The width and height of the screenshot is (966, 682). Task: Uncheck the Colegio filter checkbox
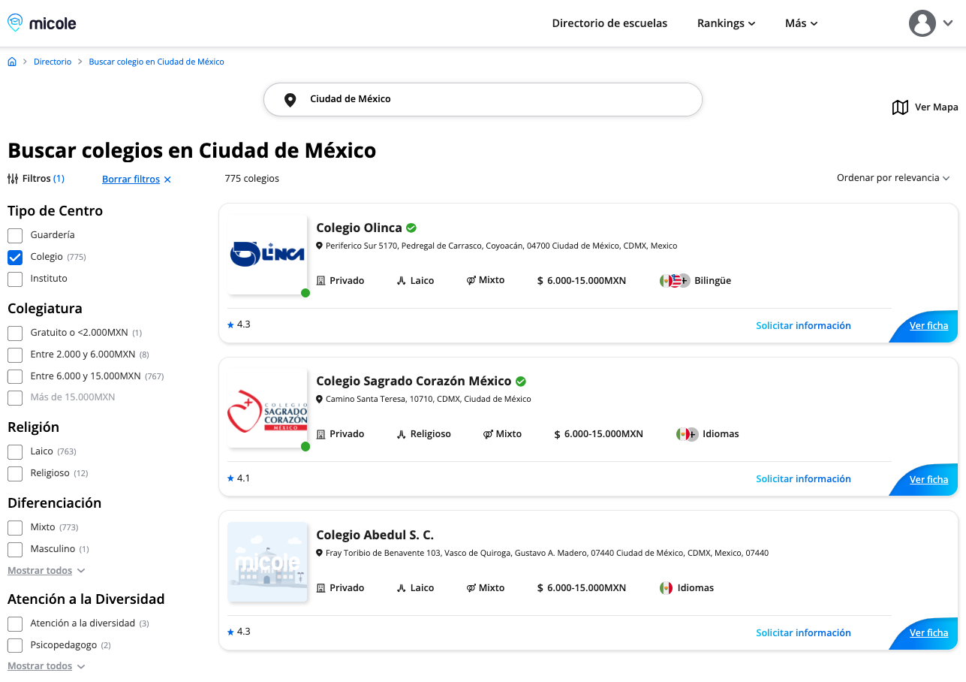(x=15, y=257)
